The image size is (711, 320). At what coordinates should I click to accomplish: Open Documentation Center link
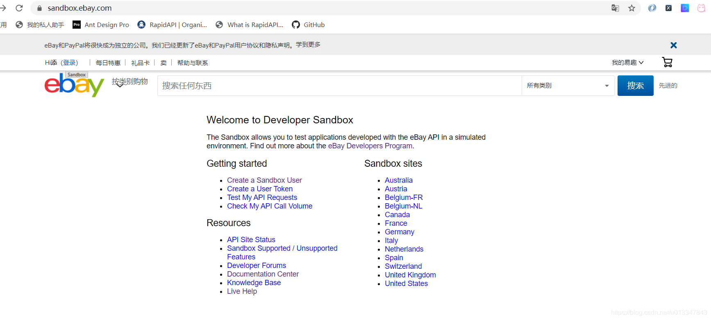263,274
